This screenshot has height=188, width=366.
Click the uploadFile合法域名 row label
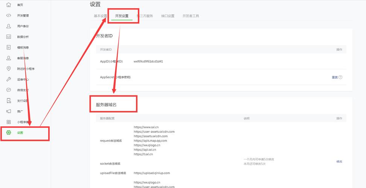(x=113, y=173)
